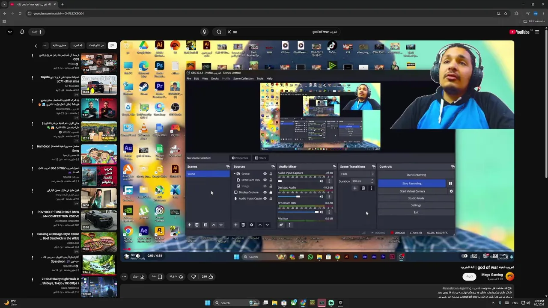Open Chrome media controls icon

[527, 13]
